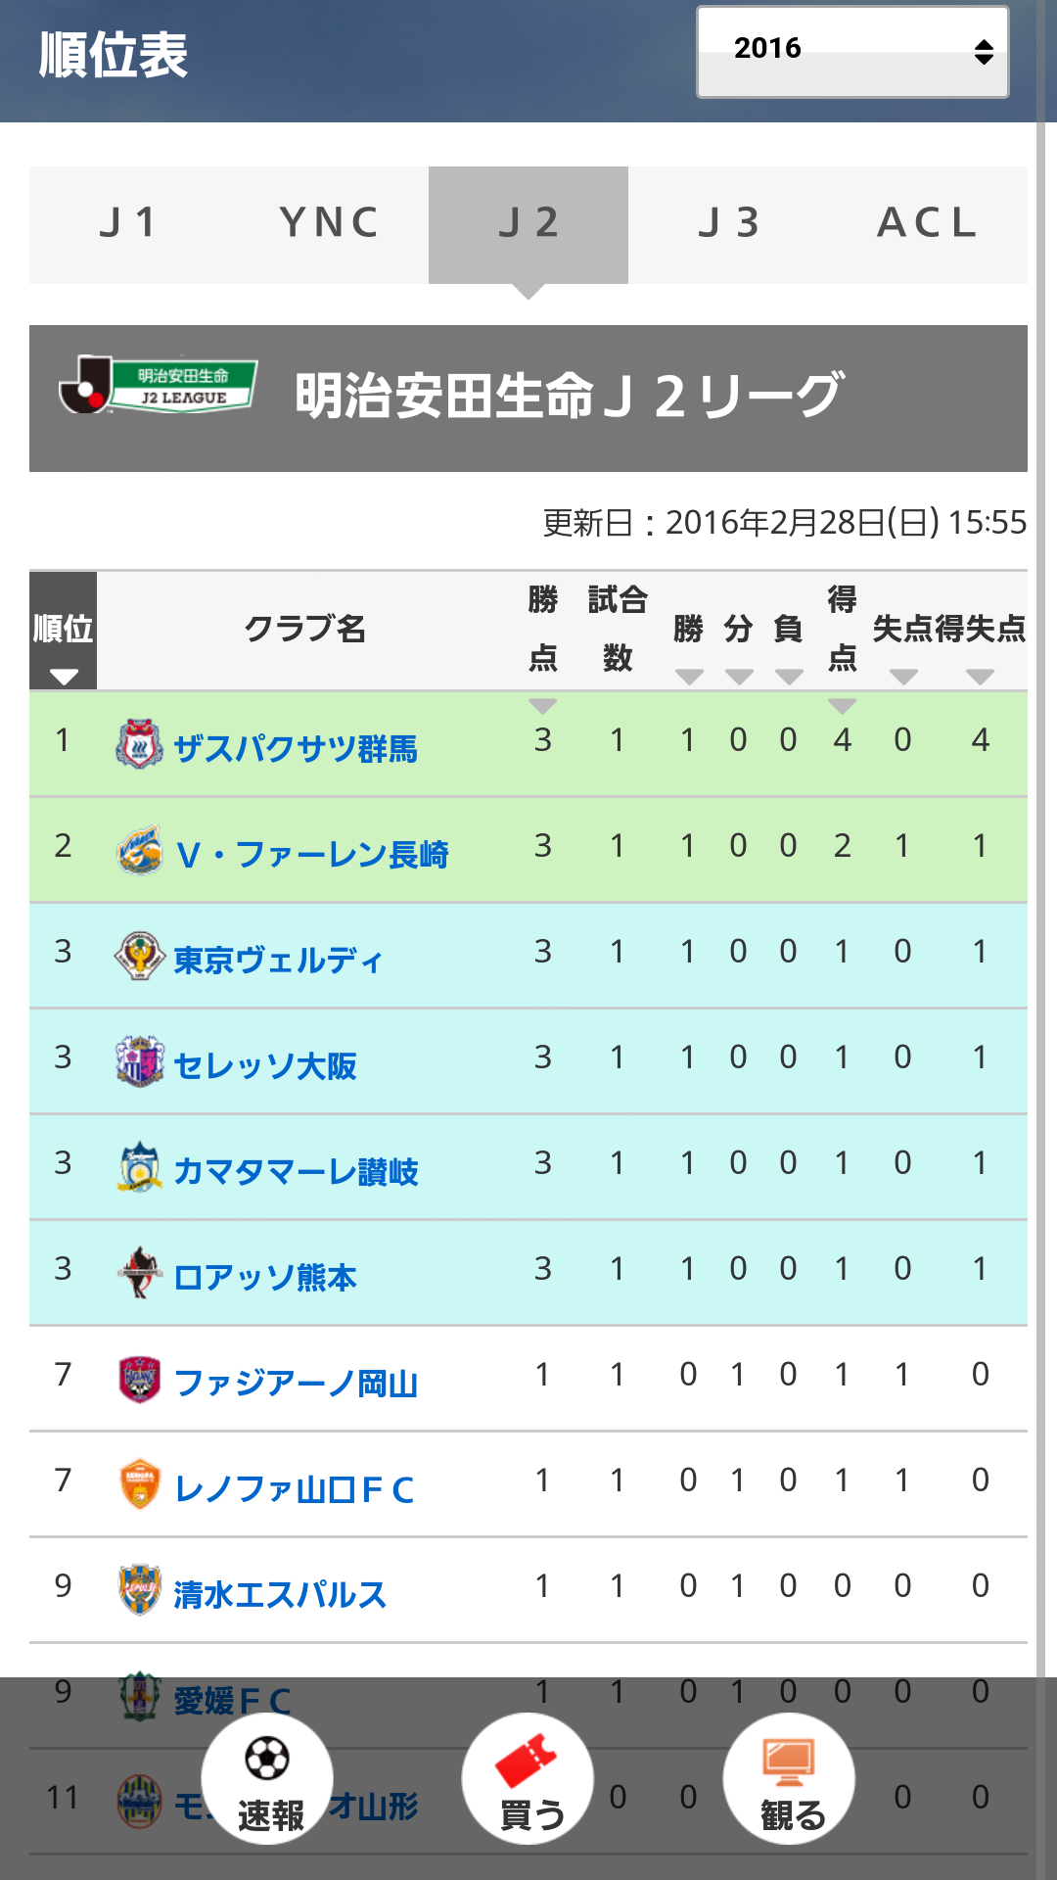Open the J3 standings tab
The width and height of the screenshot is (1057, 1880).
click(728, 224)
